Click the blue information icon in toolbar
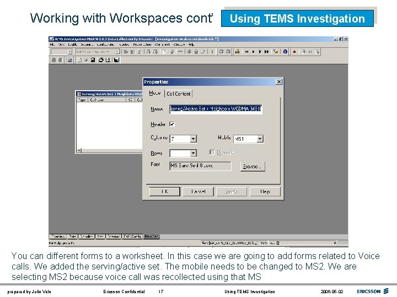Screen dimensions: 397x297 click(285, 52)
